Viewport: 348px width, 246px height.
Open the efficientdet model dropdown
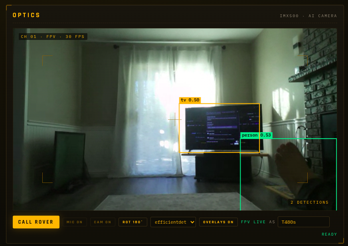[x=173, y=222]
